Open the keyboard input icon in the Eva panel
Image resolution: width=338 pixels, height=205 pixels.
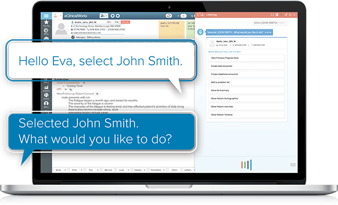[x=293, y=165]
